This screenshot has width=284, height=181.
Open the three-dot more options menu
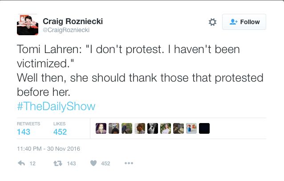click(129, 164)
